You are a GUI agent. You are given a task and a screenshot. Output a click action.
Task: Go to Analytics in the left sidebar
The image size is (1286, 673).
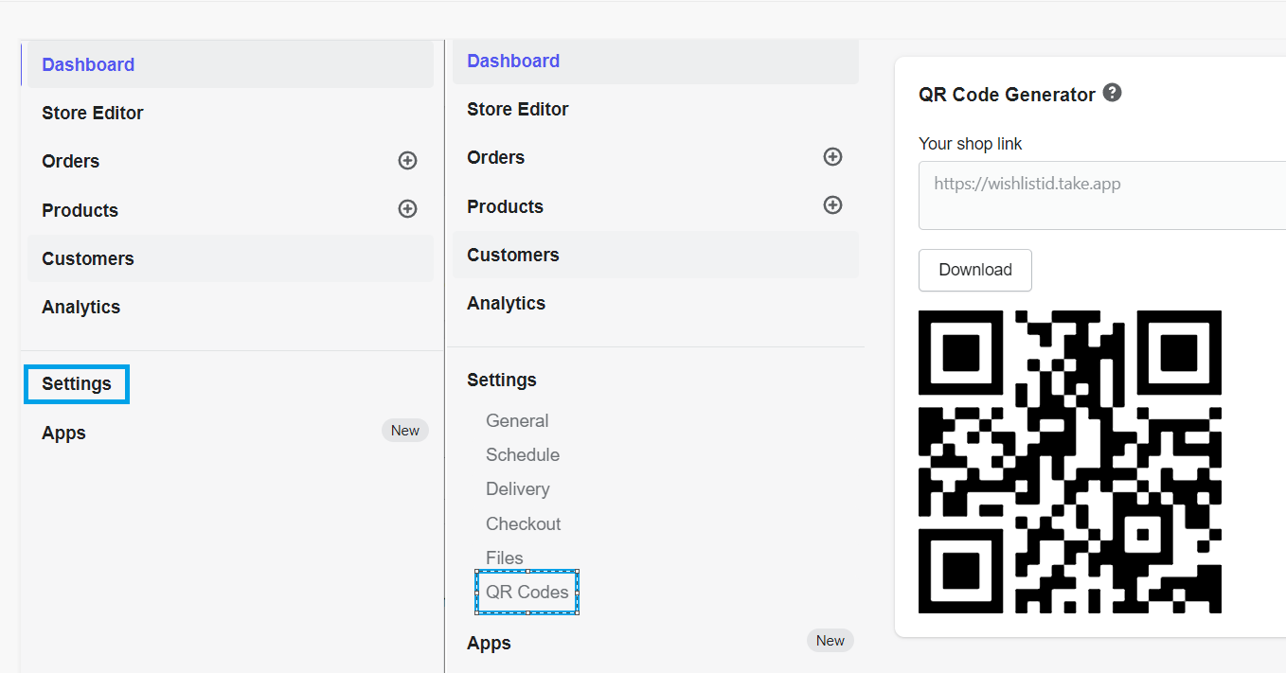pyautogui.click(x=81, y=308)
